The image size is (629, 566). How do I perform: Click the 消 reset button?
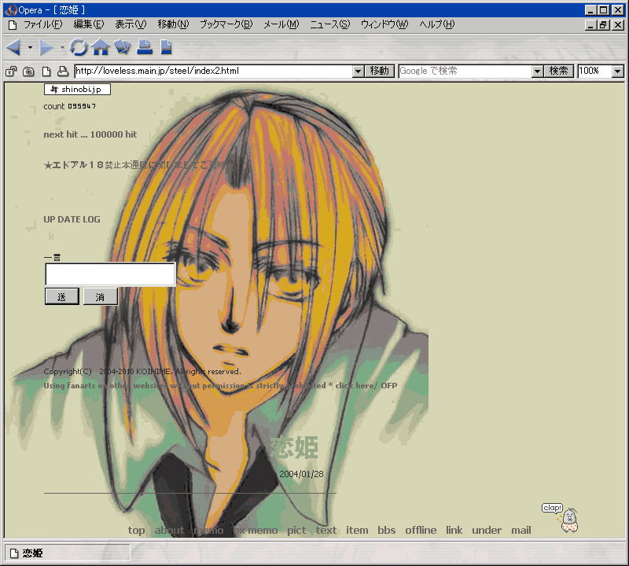click(101, 297)
